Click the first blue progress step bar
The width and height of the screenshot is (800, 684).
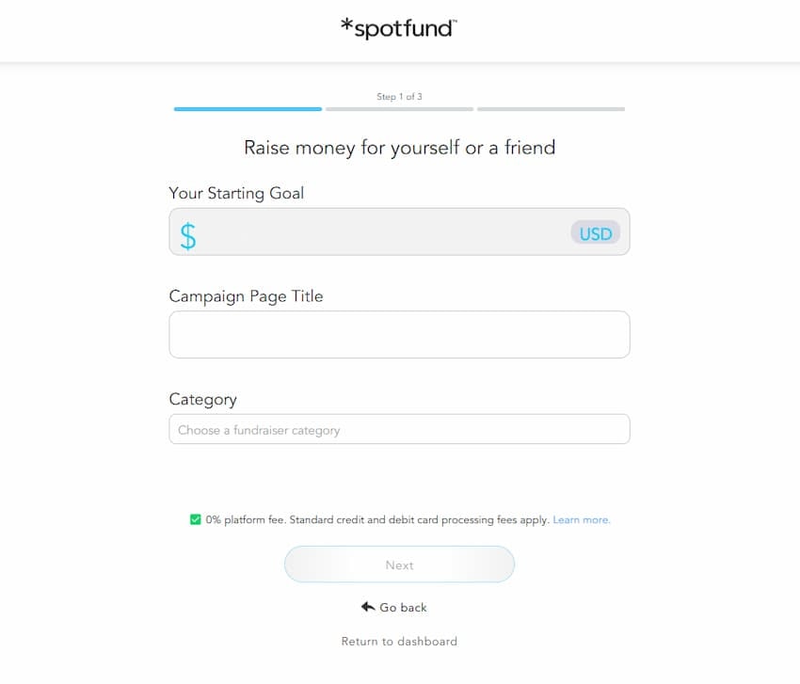[x=248, y=109]
